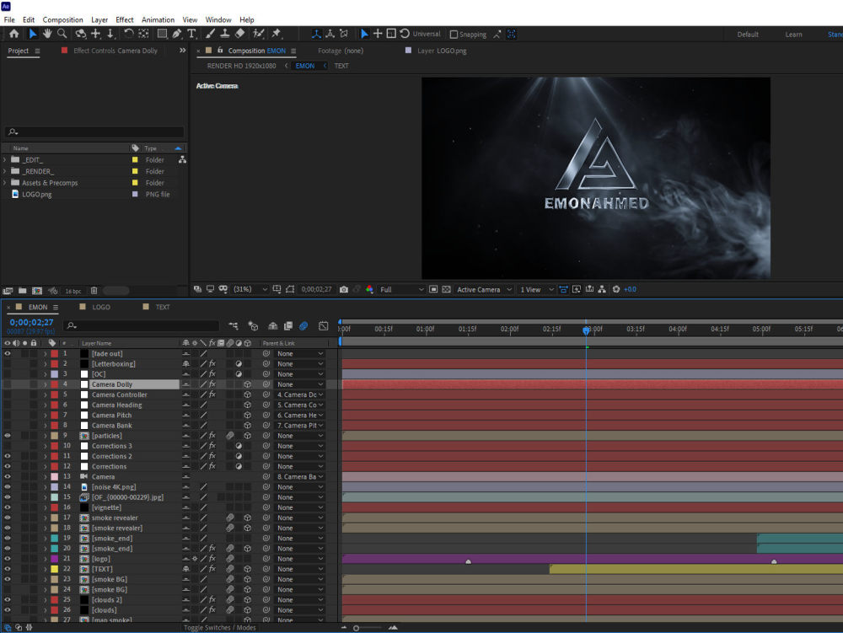
Task: Click the Motion Blur enable icon in timeline
Action: 303,325
